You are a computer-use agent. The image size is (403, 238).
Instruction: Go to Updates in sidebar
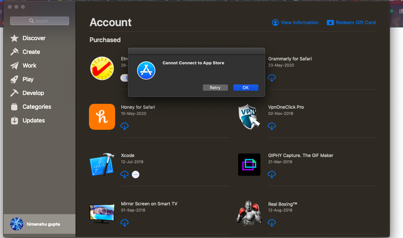34,120
